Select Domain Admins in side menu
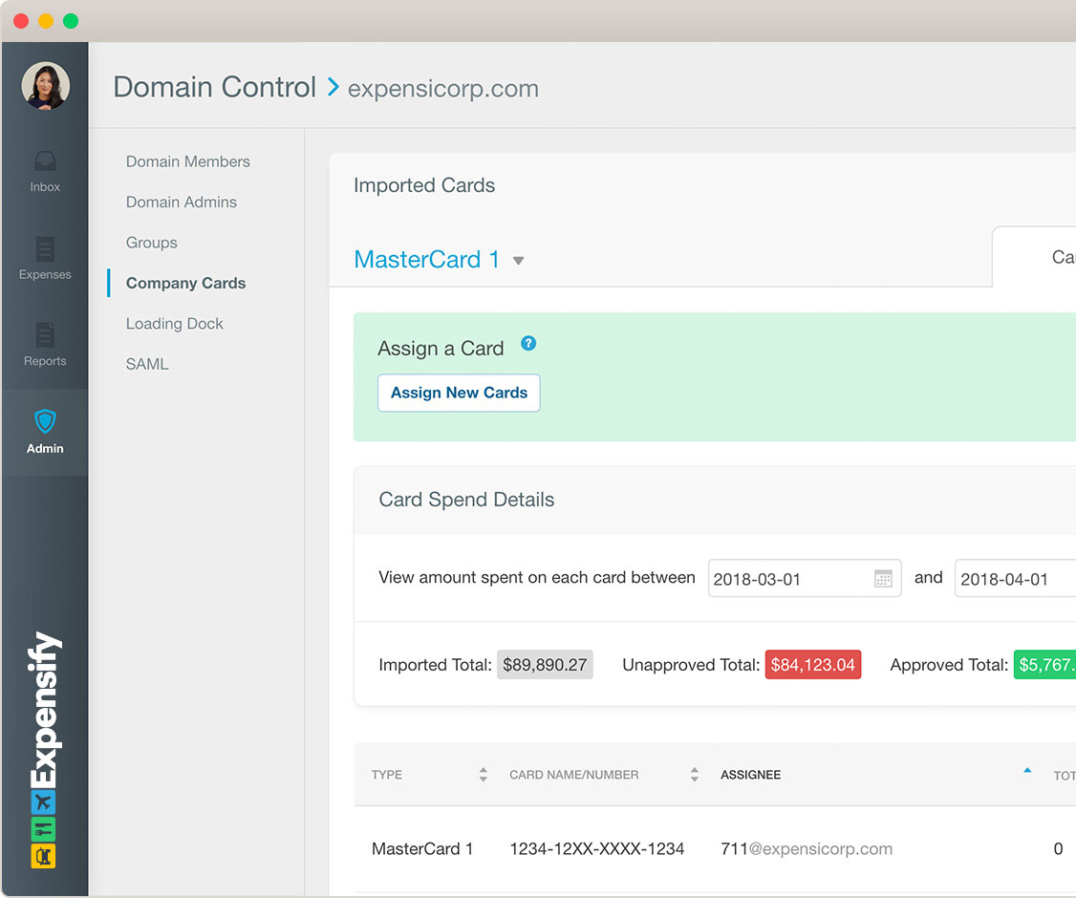 [x=181, y=203]
